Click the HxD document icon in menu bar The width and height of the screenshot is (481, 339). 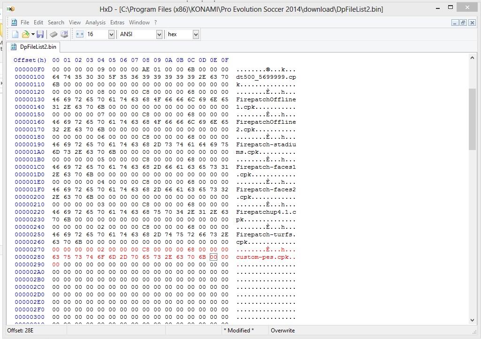[14, 23]
